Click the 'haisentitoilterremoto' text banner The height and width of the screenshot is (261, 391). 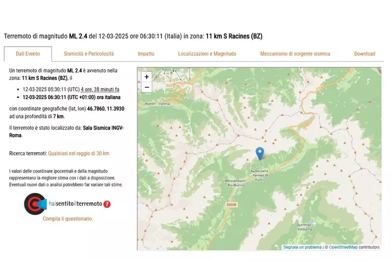(x=75, y=204)
